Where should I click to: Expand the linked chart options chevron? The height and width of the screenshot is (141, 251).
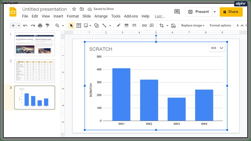[221, 48]
